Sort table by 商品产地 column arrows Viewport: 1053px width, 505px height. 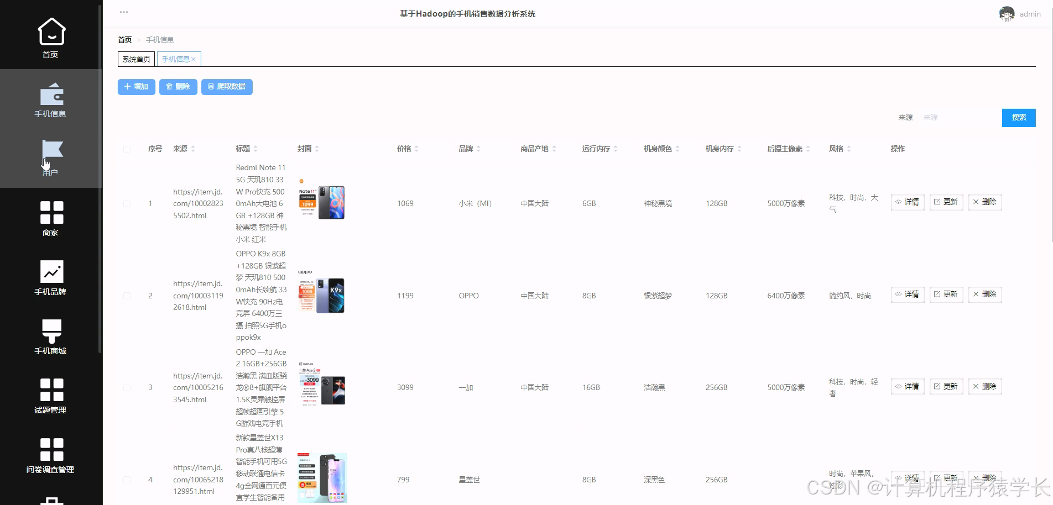[x=554, y=149]
